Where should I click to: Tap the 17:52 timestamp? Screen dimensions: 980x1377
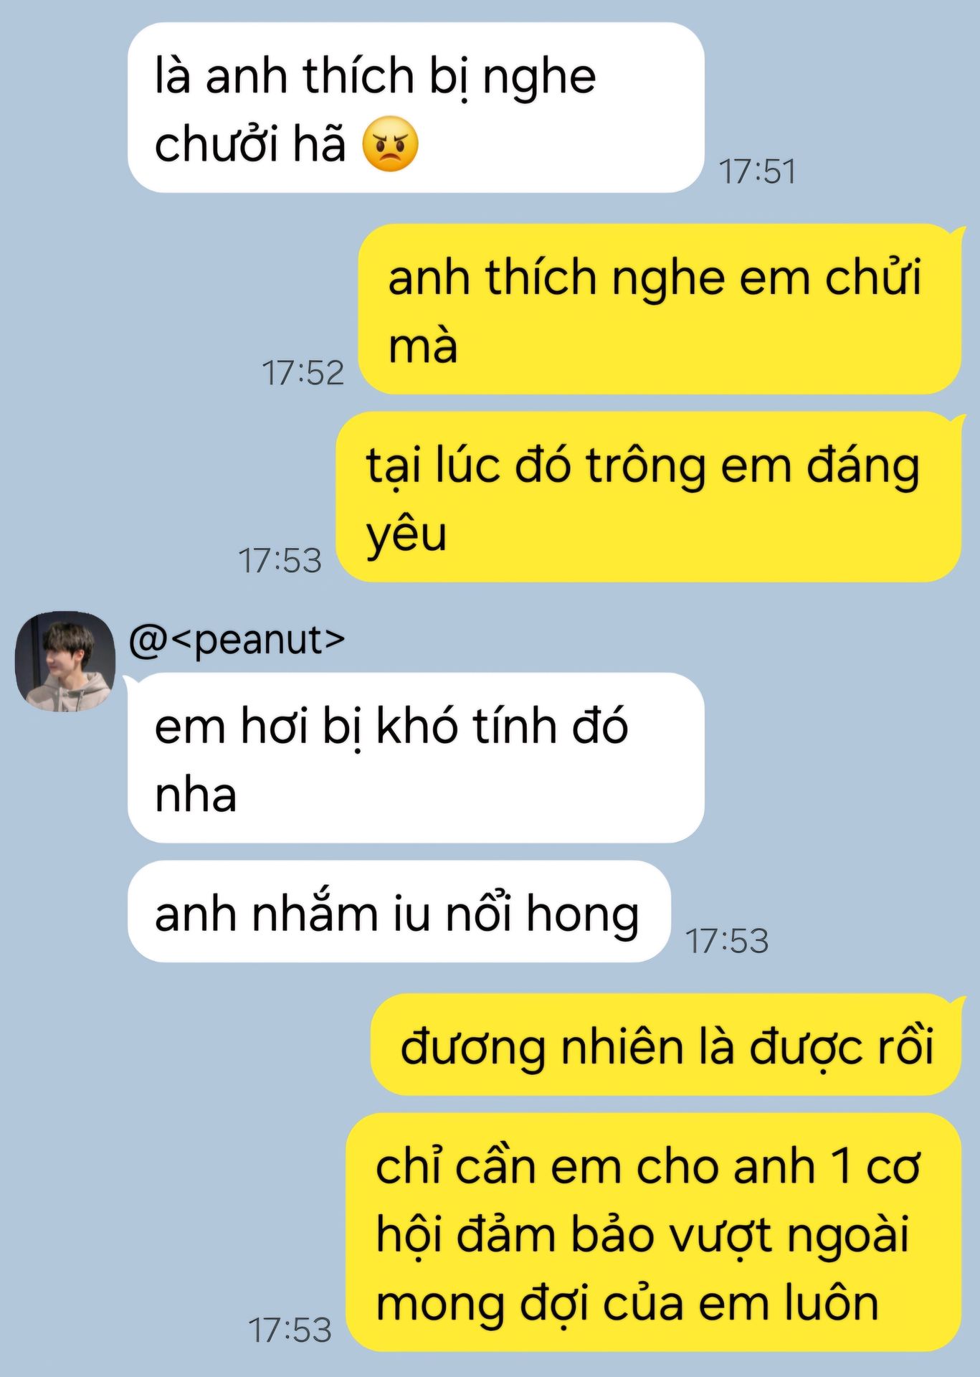click(x=303, y=373)
